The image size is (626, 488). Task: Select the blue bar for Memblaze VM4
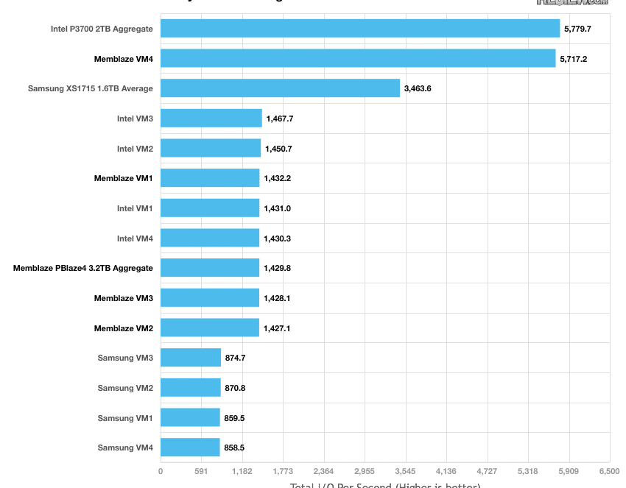coord(358,58)
